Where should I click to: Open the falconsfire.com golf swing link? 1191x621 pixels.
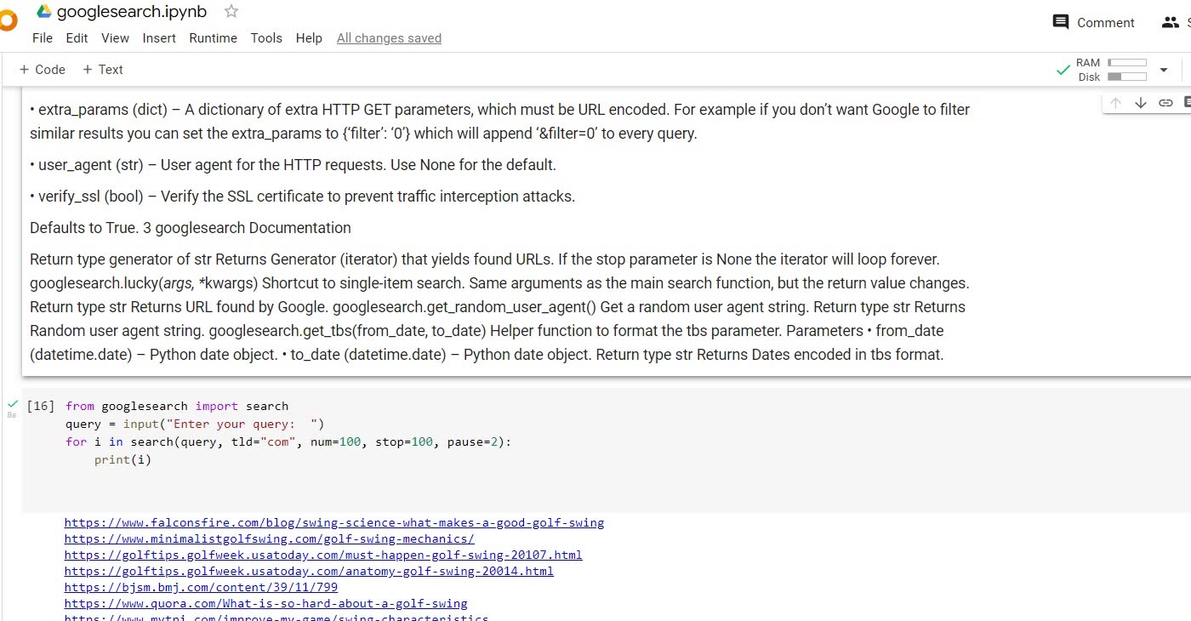pos(334,523)
